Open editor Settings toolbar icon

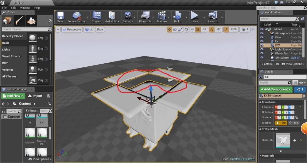pyautogui.click(x=128, y=17)
